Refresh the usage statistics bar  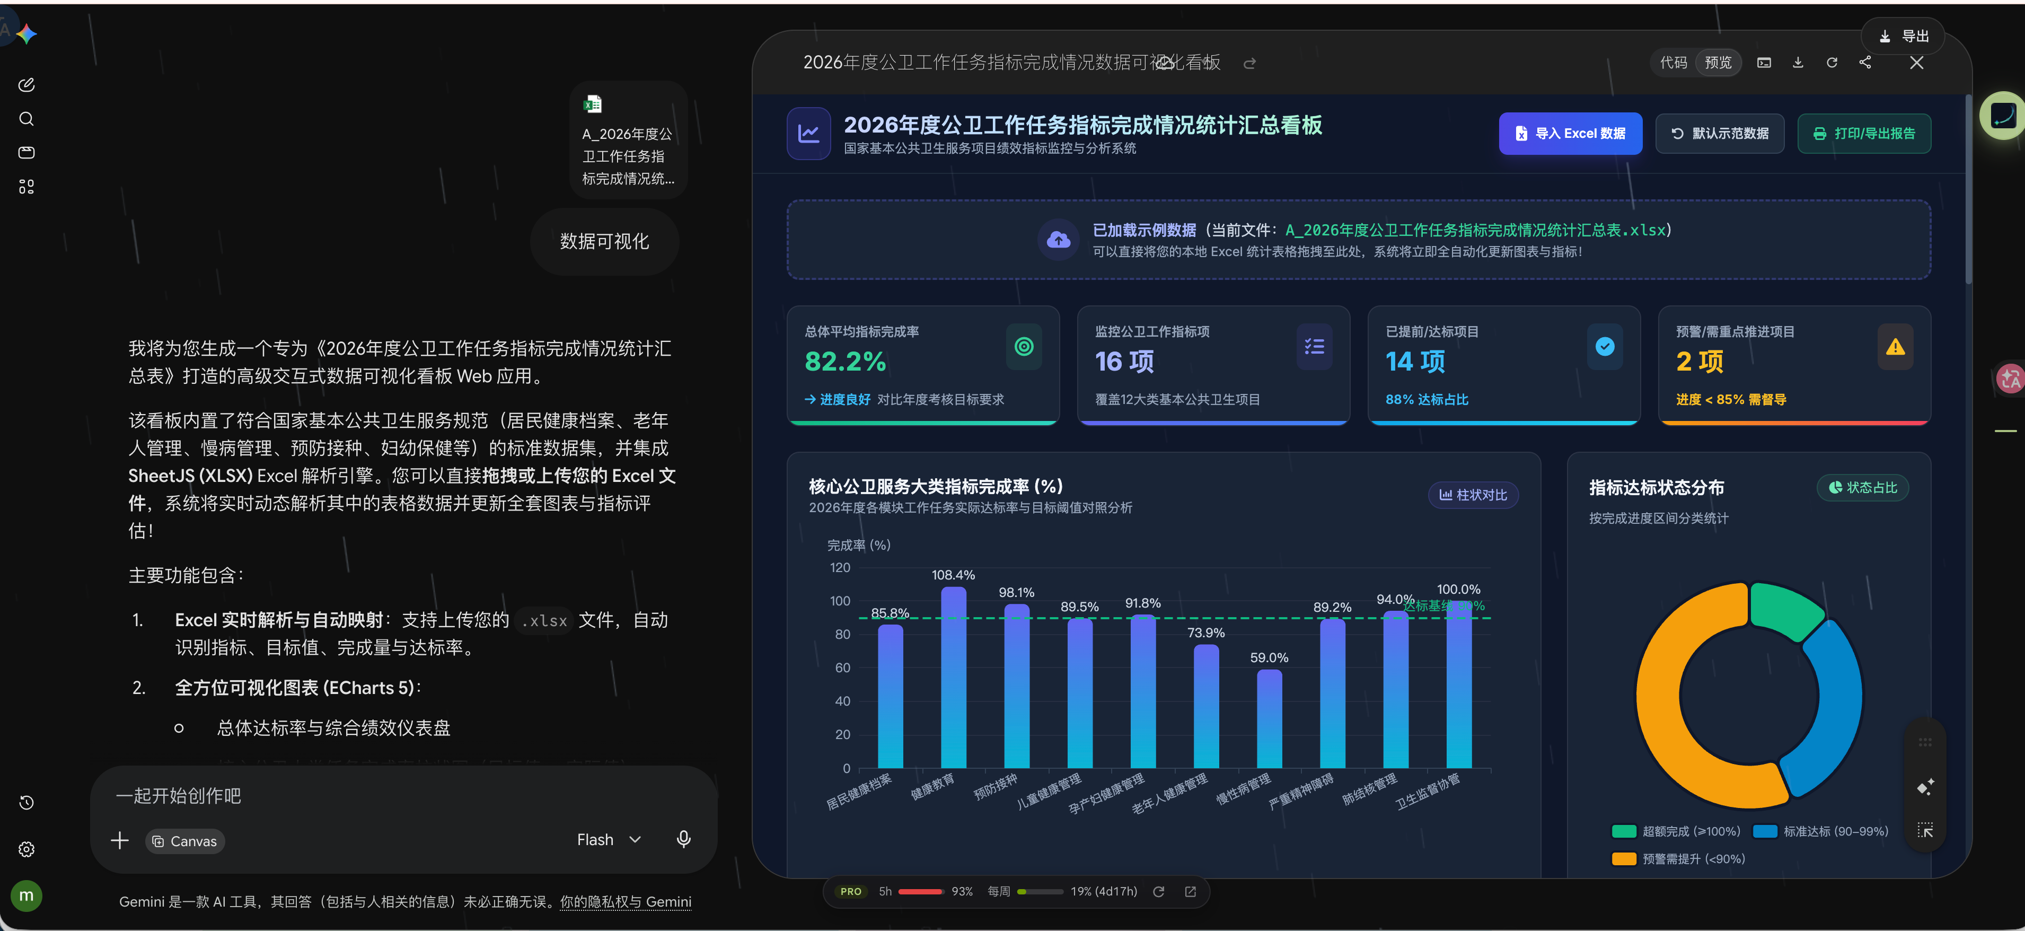[1159, 892]
